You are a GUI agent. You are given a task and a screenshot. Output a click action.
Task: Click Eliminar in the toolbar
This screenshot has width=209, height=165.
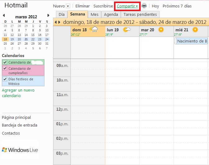(83, 6)
